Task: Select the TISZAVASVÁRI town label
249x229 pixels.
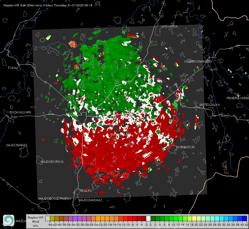Action: [20, 112]
